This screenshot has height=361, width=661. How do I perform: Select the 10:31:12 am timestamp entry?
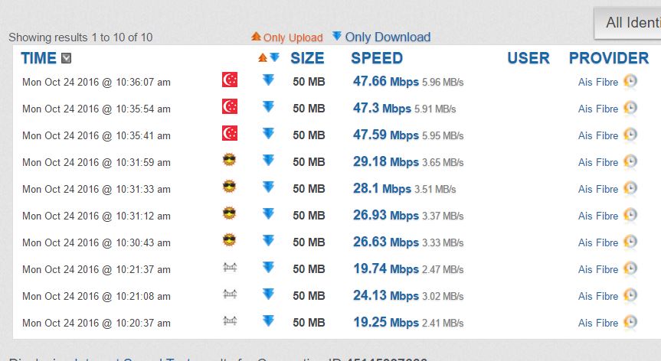coord(97,216)
